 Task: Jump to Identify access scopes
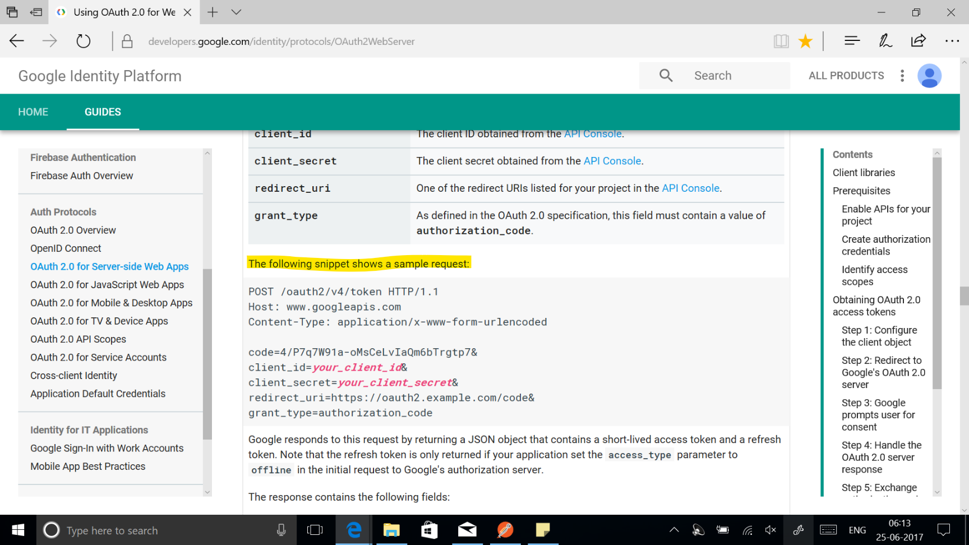(x=874, y=275)
